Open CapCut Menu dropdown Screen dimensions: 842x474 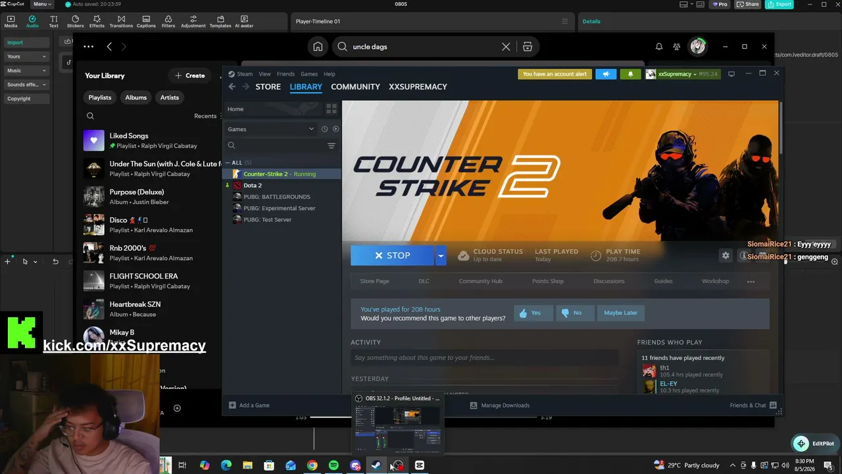pos(42,4)
